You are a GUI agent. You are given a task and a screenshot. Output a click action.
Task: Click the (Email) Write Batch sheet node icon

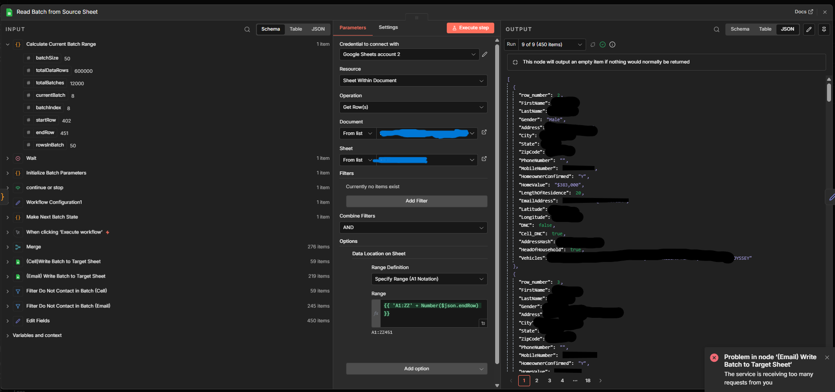pyautogui.click(x=18, y=277)
